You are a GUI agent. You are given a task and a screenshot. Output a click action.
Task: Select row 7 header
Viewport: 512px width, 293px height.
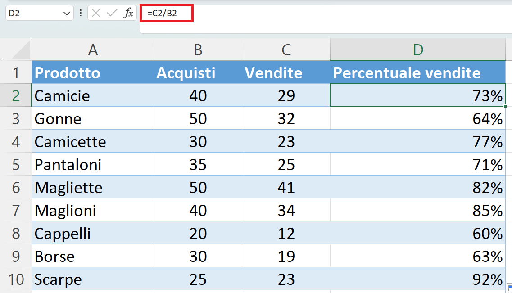pyautogui.click(x=16, y=210)
